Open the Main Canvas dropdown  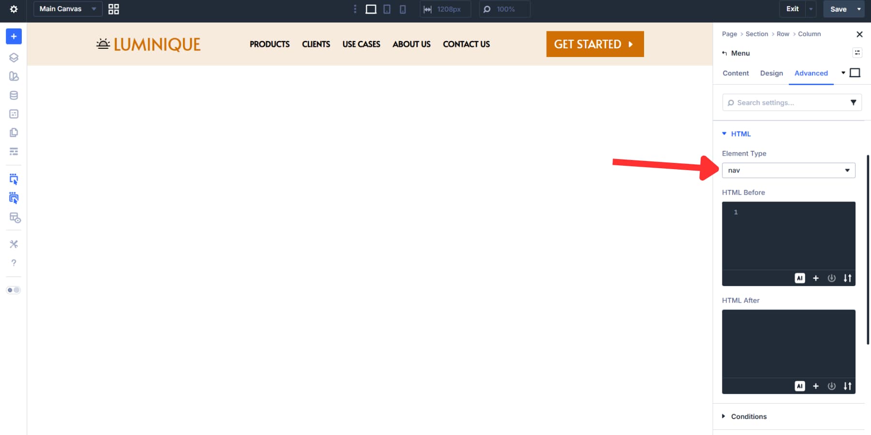tap(67, 9)
